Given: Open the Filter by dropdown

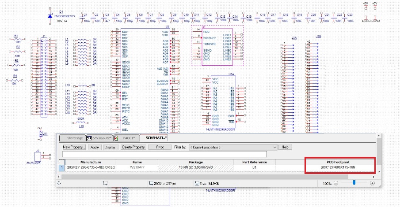Looking at the screenshot, I should (x=233, y=147).
